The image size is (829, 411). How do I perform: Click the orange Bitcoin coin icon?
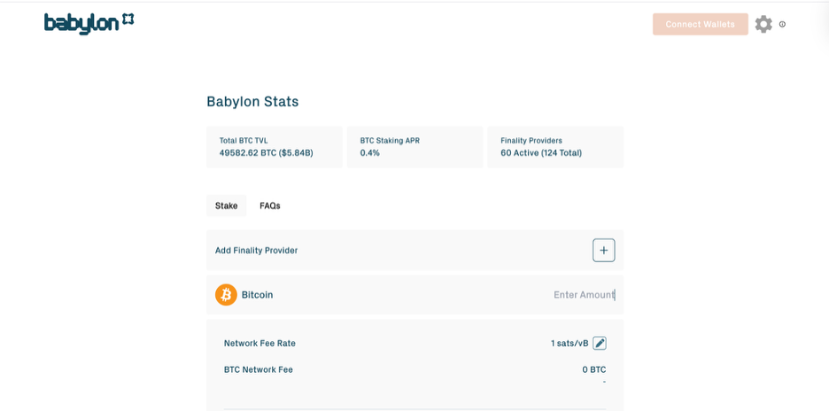click(x=226, y=295)
